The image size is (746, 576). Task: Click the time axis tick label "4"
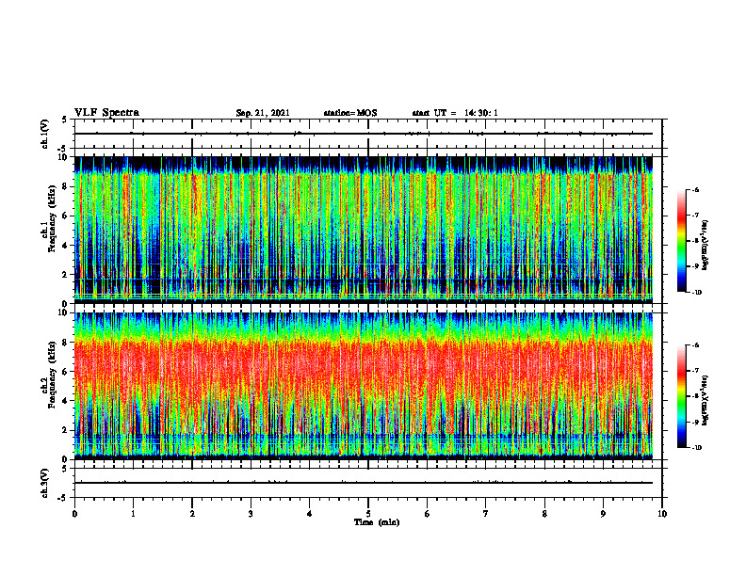(310, 514)
